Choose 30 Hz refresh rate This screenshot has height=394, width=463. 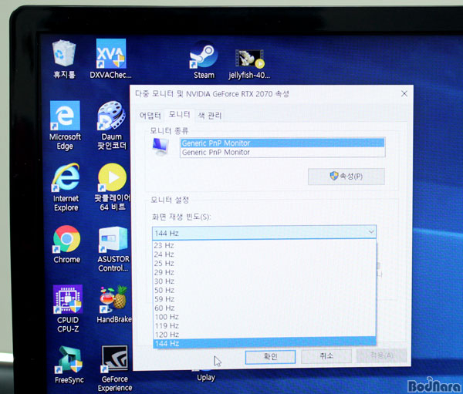point(264,281)
